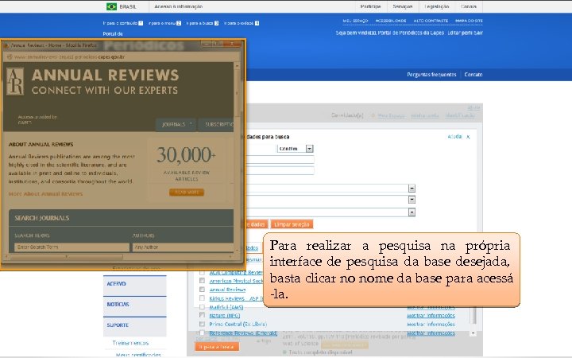This screenshot has height=358, width=572.
Task: Tick the Annual Reviews checkbox
Action: [202, 290]
